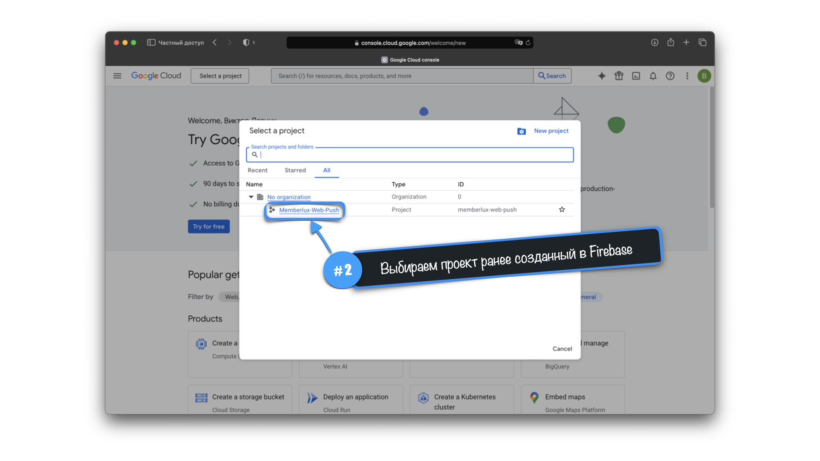This screenshot has height=461, width=820.
Task: Toggle the Safari sidebar panel
Action: click(x=151, y=42)
